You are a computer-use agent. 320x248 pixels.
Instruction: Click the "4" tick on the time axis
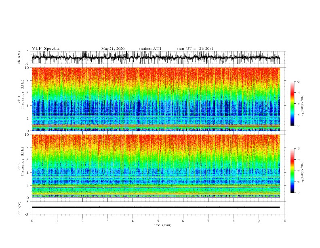(x=133, y=221)
